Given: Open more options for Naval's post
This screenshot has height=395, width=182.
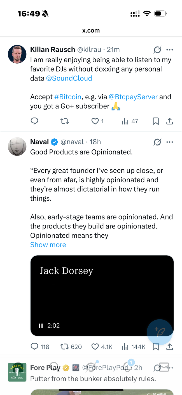Looking at the screenshot, I should coord(170,142).
